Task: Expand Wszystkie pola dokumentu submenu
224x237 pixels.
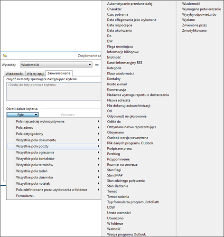Action: pos(54,140)
